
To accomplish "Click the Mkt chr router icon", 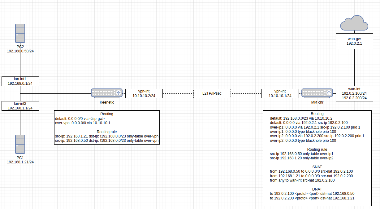I will click(317, 93).
